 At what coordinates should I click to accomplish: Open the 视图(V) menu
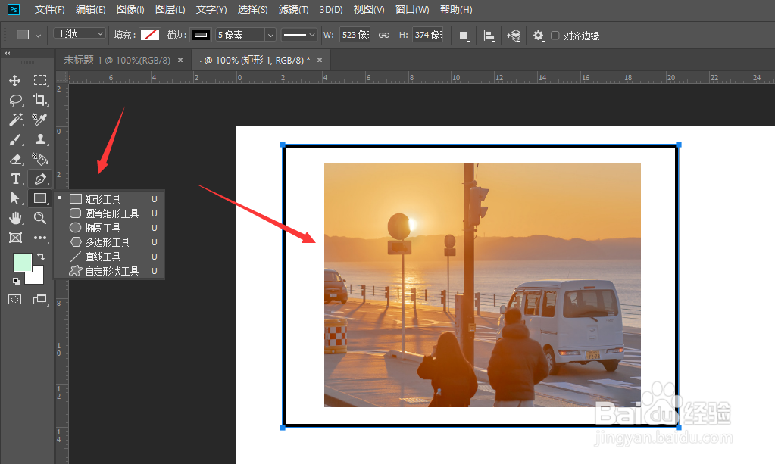(x=369, y=9)
